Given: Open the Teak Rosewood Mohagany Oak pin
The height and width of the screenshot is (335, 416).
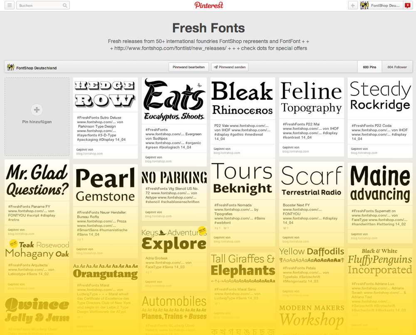Looking at the screenshot, I should point(37,250).
